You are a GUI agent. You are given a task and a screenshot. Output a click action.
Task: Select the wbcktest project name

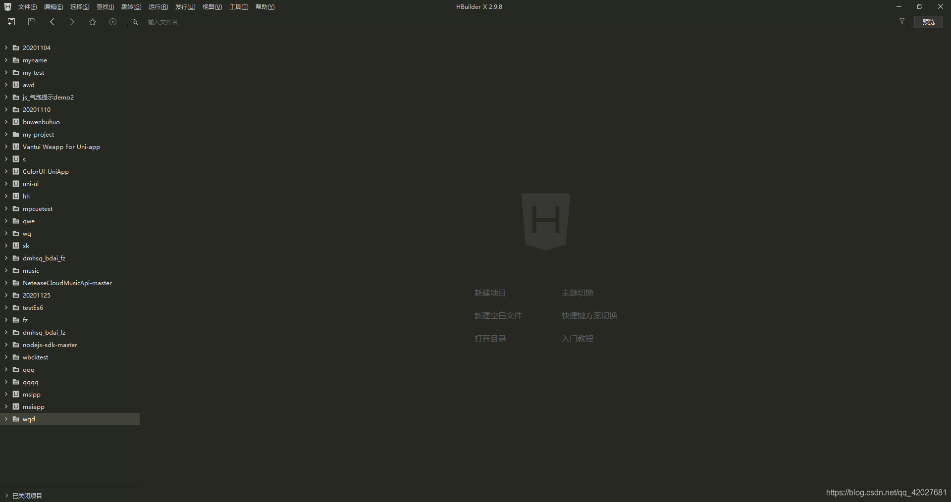tap(35, 357)
